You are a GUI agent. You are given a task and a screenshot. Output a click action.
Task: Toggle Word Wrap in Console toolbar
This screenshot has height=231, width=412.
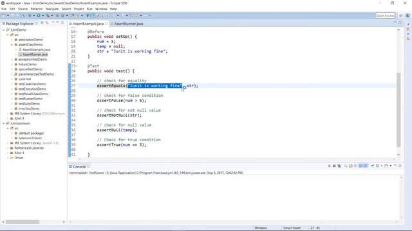(355, 166)
